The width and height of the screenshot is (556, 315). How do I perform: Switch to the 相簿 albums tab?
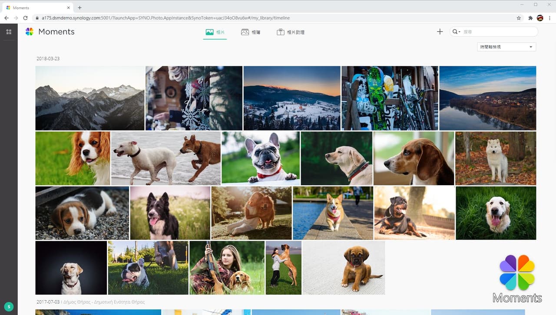pyautogui.click(x=251, y=32)
